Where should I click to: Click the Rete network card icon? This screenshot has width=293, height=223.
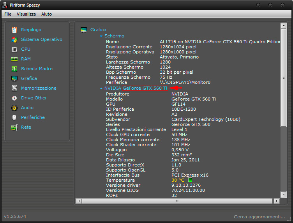14,127
